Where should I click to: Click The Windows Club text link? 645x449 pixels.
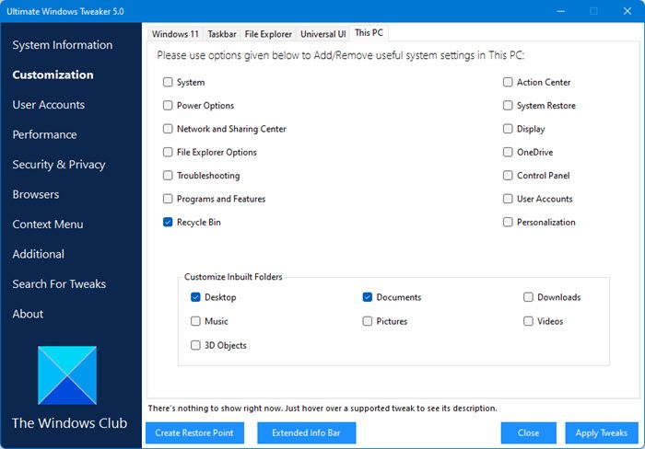(x=69, y=423)
